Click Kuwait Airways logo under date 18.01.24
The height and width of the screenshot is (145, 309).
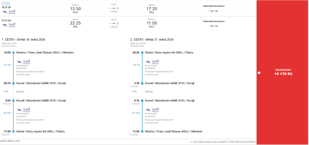click(8, 12)
